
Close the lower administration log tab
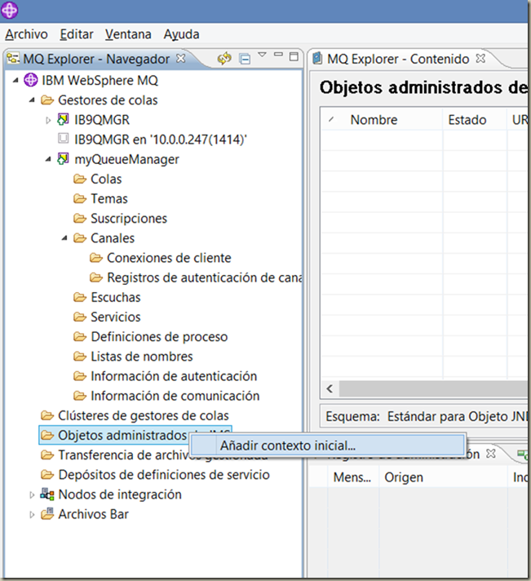coord(491,453)
